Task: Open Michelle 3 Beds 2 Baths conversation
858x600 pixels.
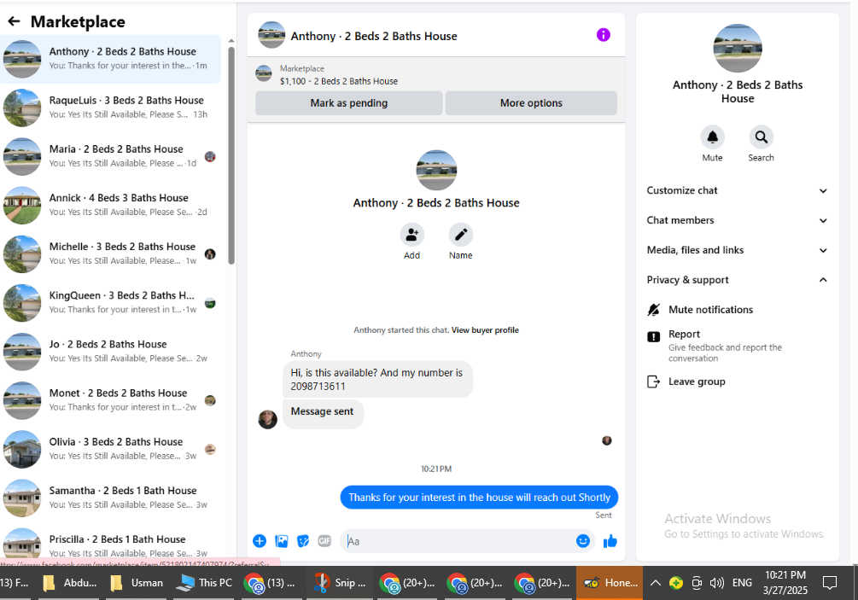Action: pyautogui.click(x=110, y=253)
